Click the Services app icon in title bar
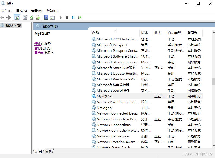215x158 pixels. 3,3
